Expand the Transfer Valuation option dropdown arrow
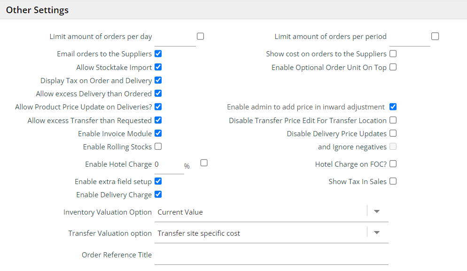Screen dimensions: 467x271 pyautogui.click(x=376, y=233)
